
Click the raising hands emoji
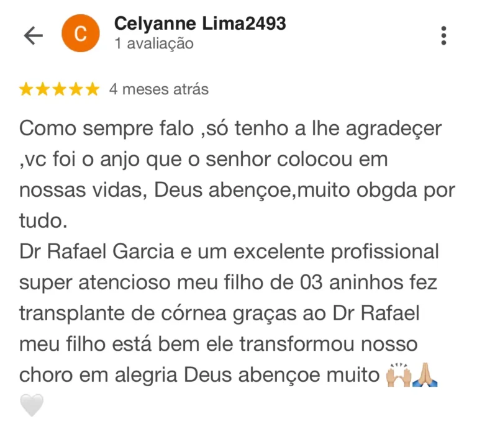[398, 374]
